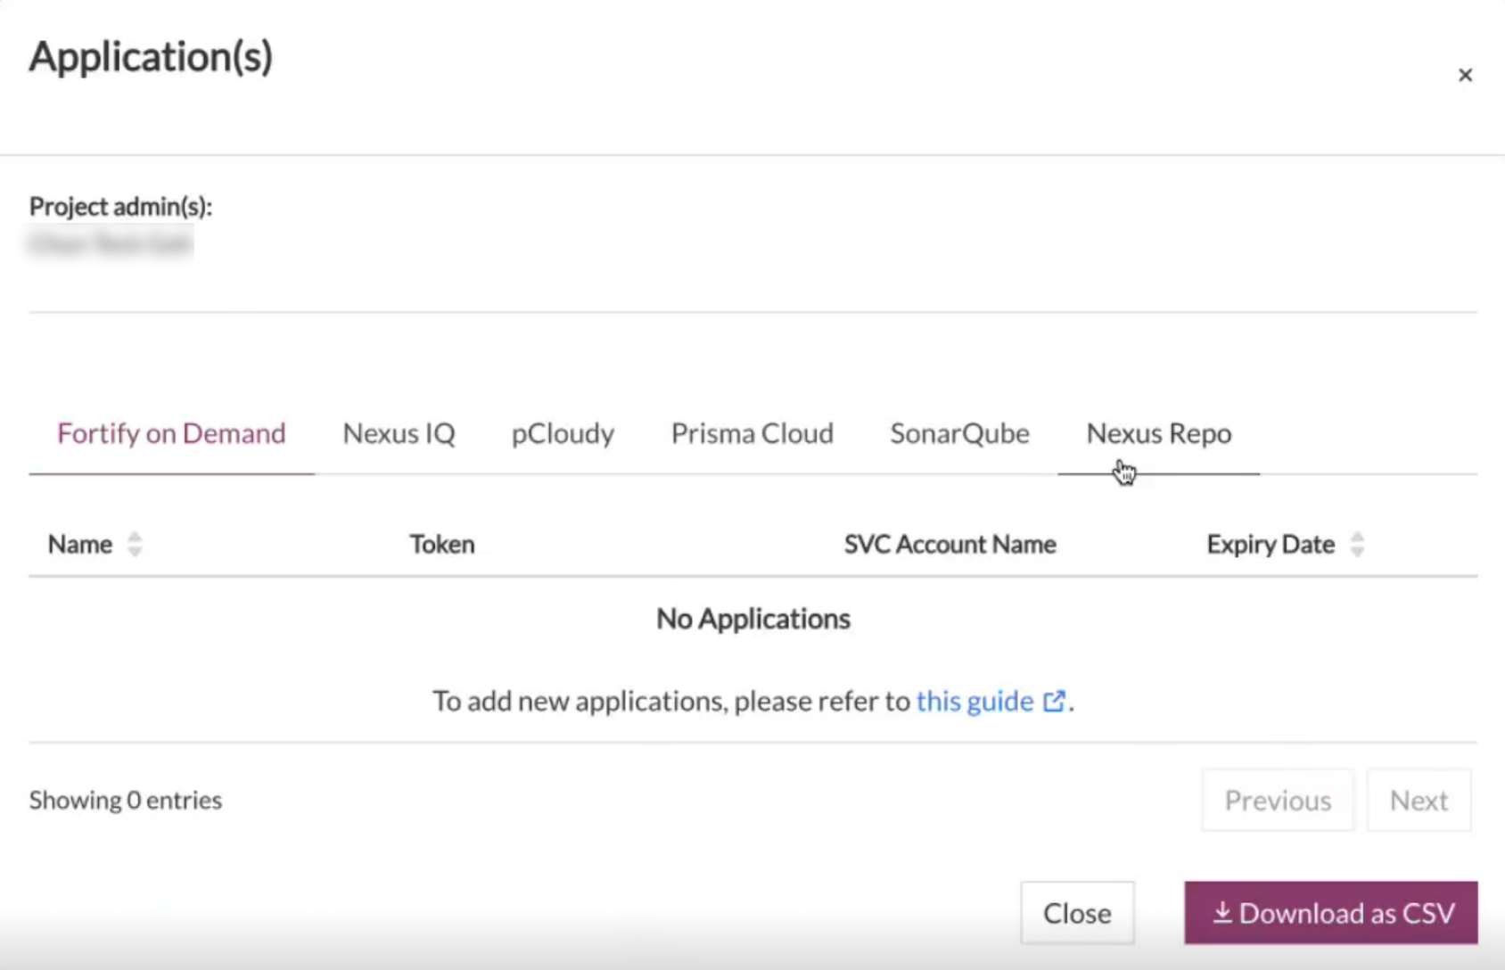1505x970 pixels.
Task: Click the Application(s) dialog title
Action: point(151,57)
